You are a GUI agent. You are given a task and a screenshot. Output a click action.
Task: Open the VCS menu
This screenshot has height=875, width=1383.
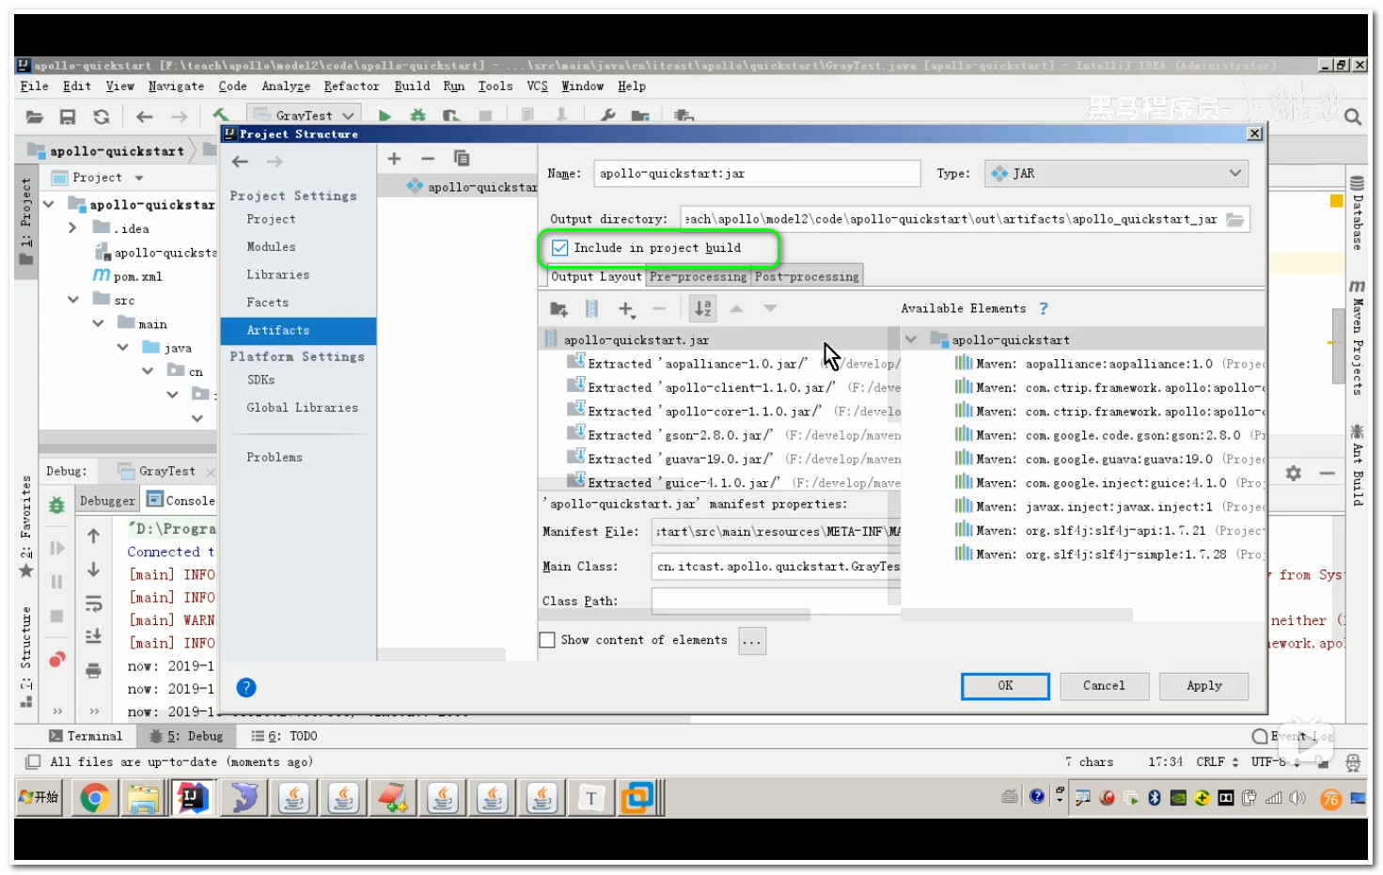click(537, 86)
